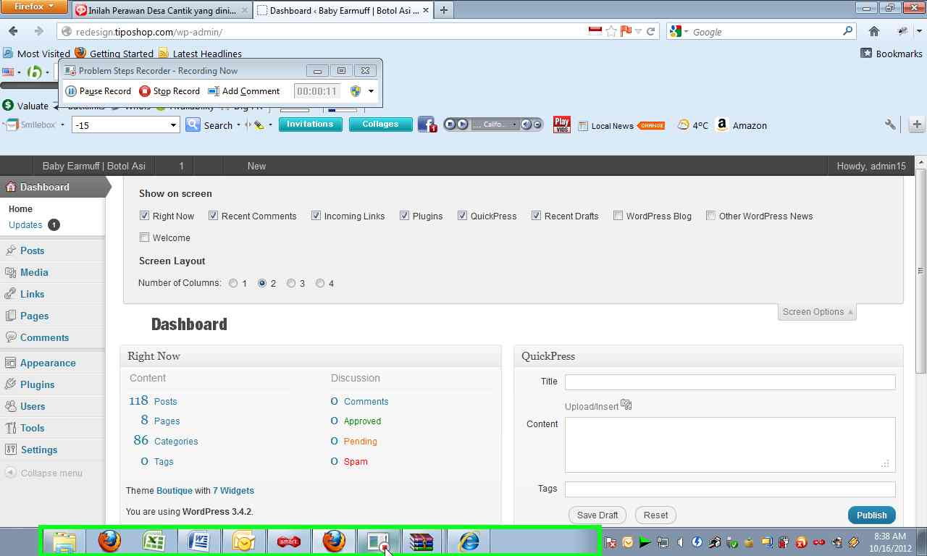The height and width of the screenshot is (556, 927).
Task: Click the Amazon toolbar icon
Action: (x=721, y=125)
